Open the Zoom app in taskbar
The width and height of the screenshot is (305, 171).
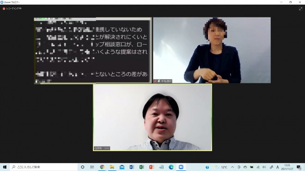(x=181, y=167)
